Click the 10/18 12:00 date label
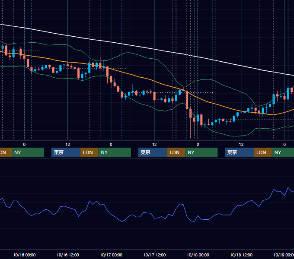 pyautogui.click(x=241, y=255)
